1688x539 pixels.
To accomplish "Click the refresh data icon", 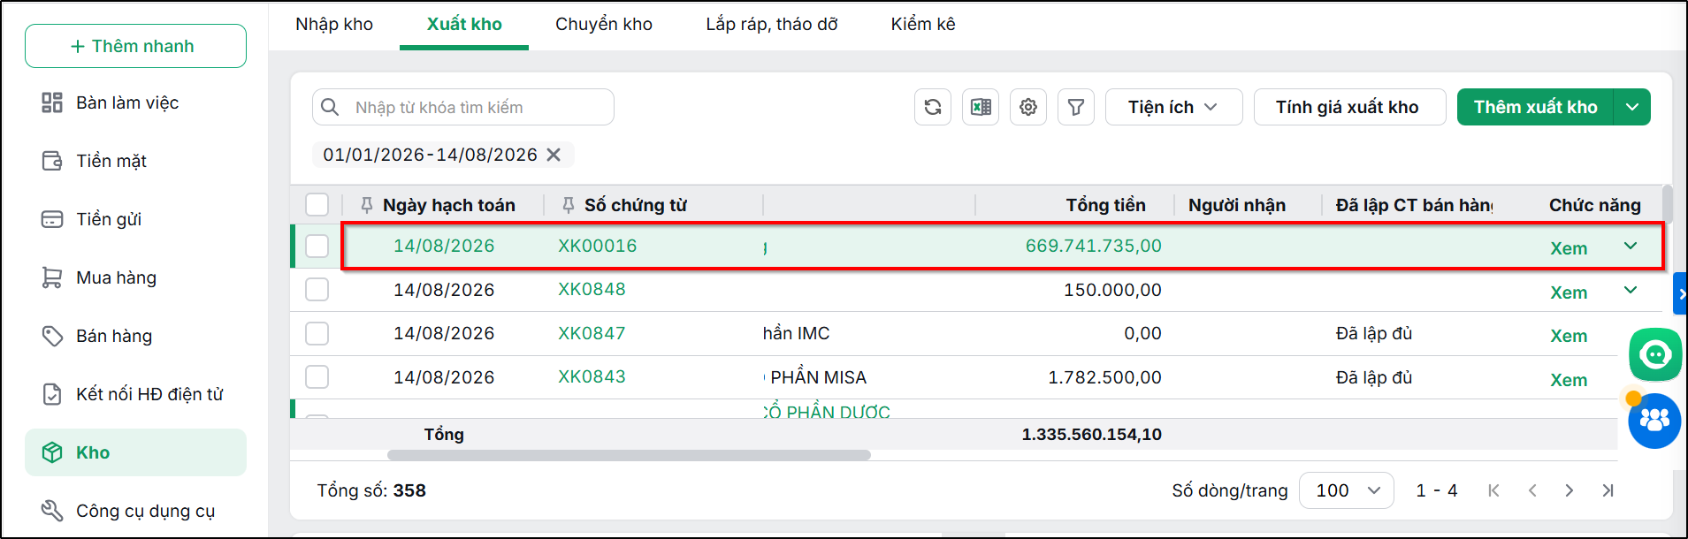I will tap(933, 107).
